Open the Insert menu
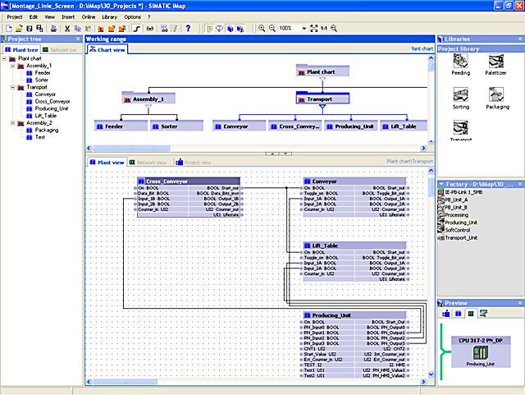Image resolution: width=525 pixels, height=395 pixels. [x=68, y=17]
